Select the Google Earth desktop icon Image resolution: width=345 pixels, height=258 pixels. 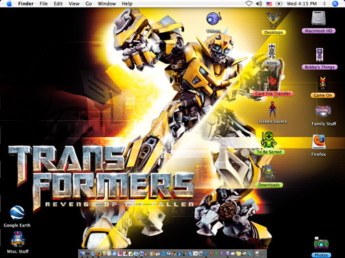[17, 212]
